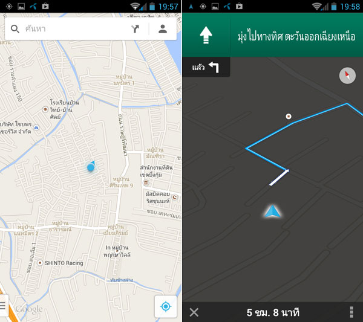
Task: Open navigation options via three-dot overflow
Action: (352, 312)
